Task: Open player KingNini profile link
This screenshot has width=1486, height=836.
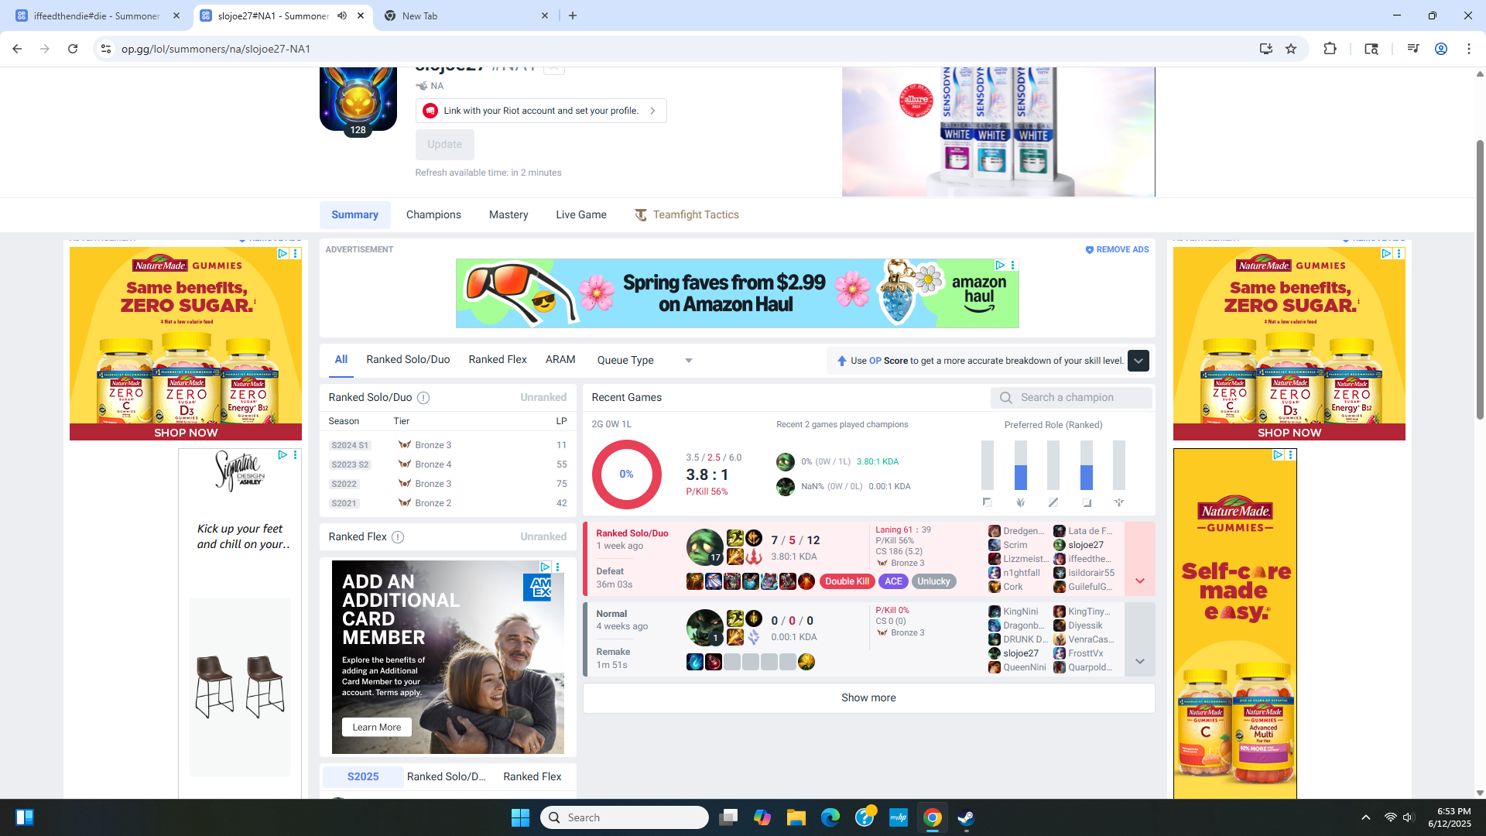Action: 1020,612
